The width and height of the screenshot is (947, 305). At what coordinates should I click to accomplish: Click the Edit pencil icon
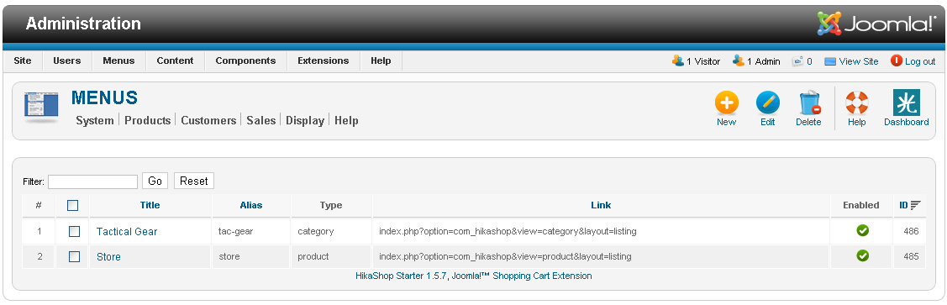768,103
